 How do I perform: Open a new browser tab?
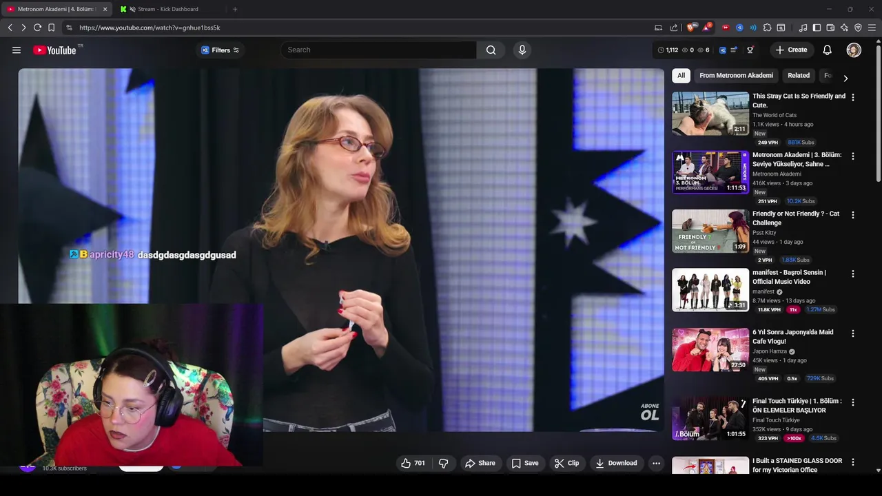tap(235, 9)
